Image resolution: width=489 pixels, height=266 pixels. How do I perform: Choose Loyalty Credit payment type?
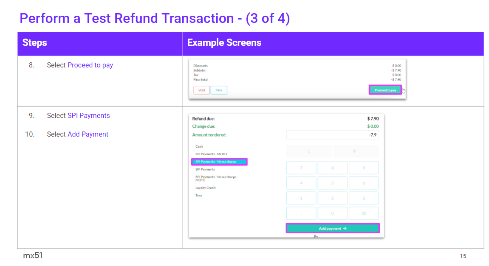tap(206, 188)
